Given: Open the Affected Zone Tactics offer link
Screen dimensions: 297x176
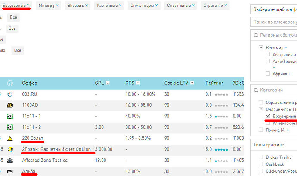Looking at the screenshot, I should (45, 160).
